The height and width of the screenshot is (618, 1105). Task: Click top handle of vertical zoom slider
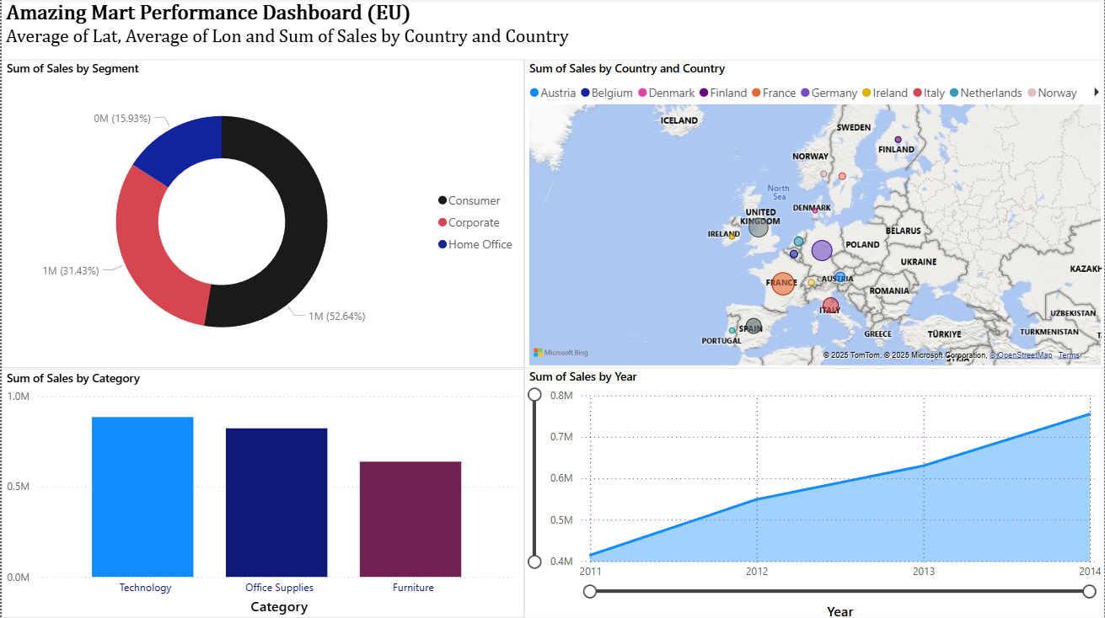[x=534, y=395]
